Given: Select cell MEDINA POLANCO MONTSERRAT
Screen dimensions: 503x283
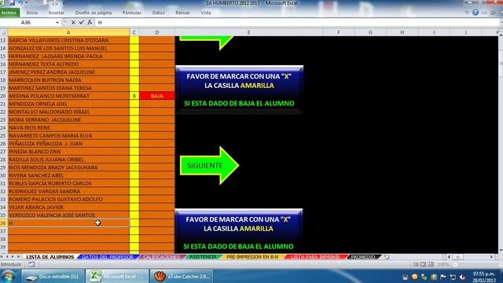Looking at the screenshot, I should (x=68, y=96).
